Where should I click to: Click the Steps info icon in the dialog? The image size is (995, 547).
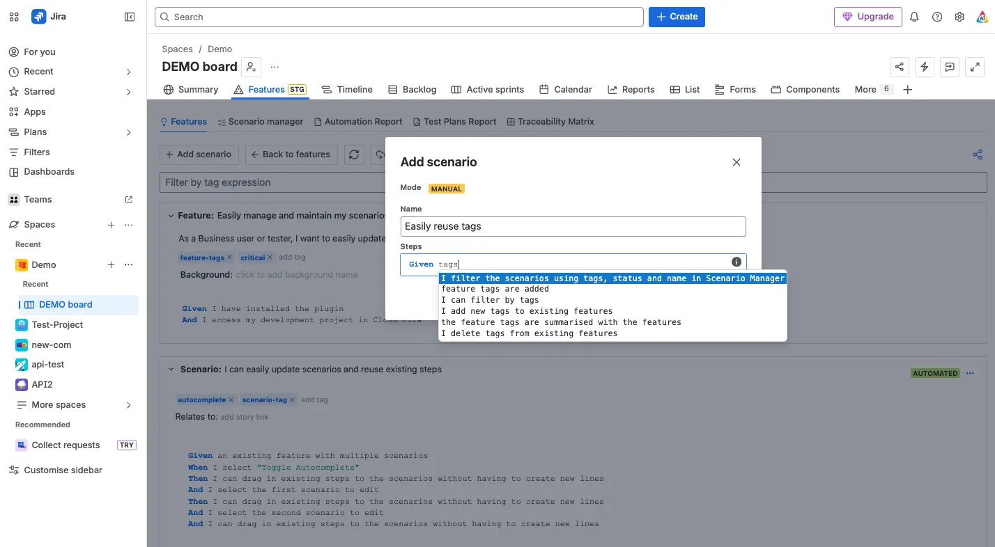(x=736, y=262)
